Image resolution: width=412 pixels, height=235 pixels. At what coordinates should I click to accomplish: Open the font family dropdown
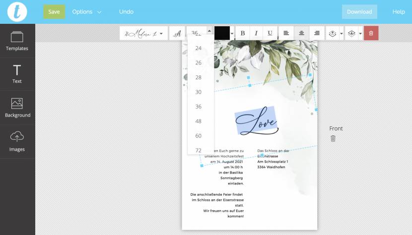coord(144,33)
